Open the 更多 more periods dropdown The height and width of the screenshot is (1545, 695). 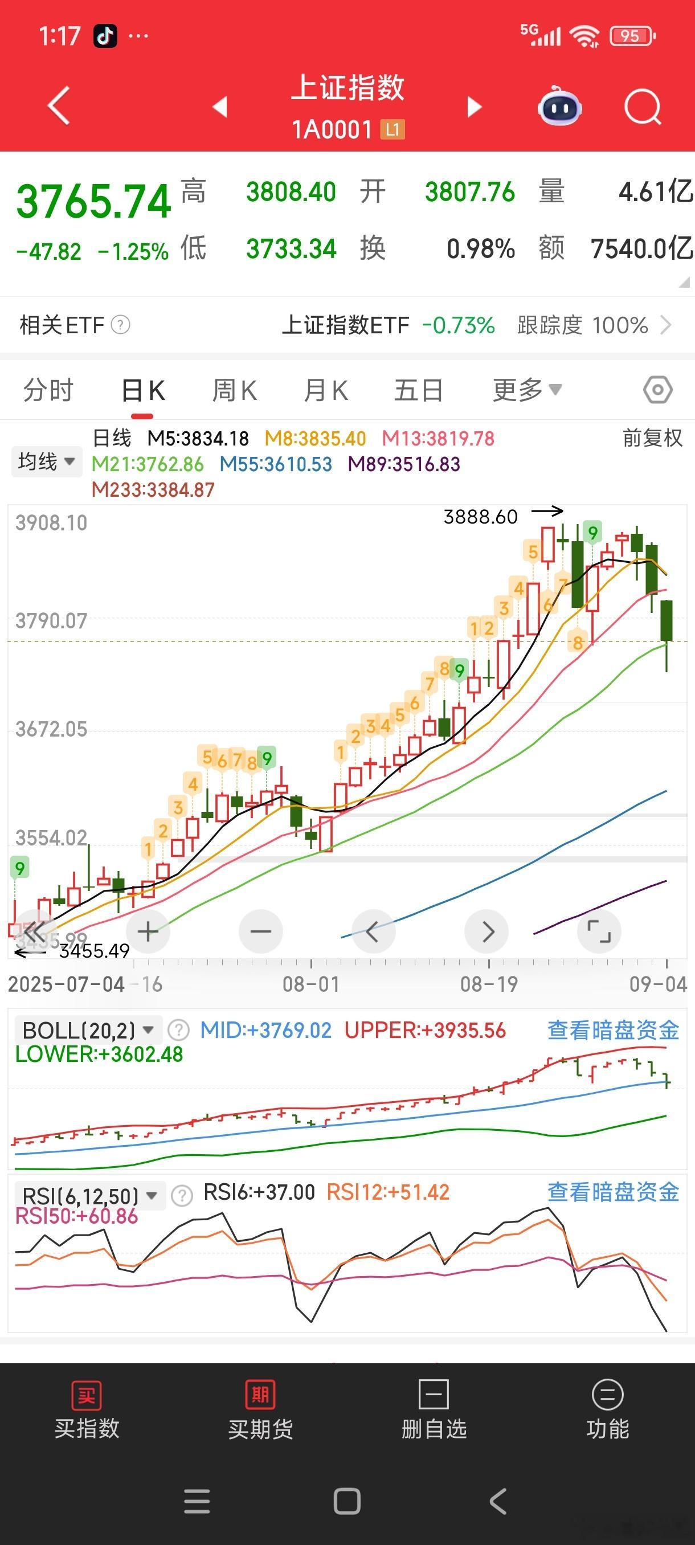click(x=527, y=390)
